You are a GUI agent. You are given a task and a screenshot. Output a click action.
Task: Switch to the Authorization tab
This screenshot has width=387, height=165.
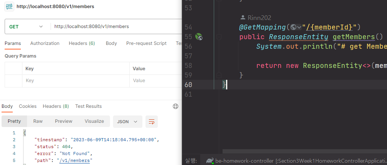pos(45,43)
